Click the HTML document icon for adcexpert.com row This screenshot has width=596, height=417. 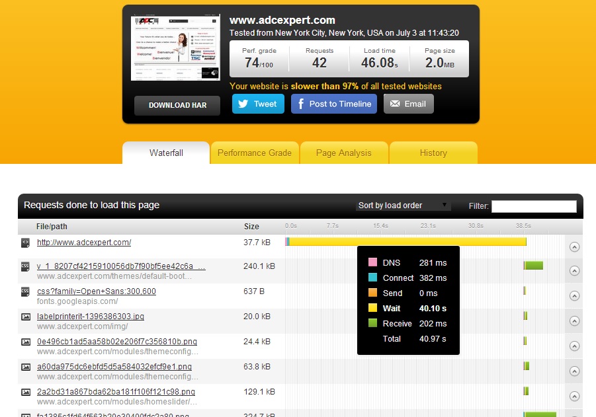point(25,243)
